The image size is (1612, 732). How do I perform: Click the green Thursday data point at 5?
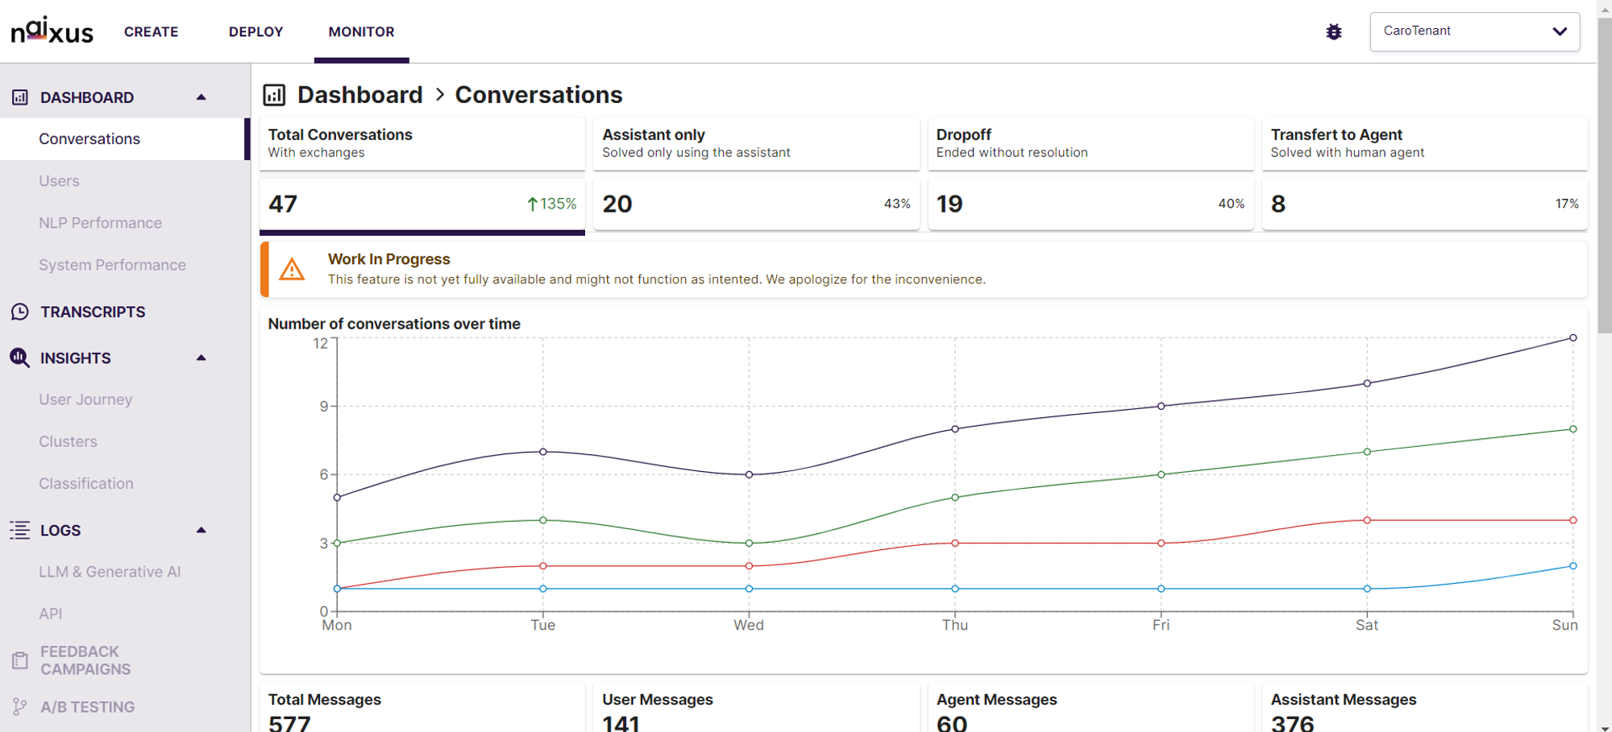955,498
